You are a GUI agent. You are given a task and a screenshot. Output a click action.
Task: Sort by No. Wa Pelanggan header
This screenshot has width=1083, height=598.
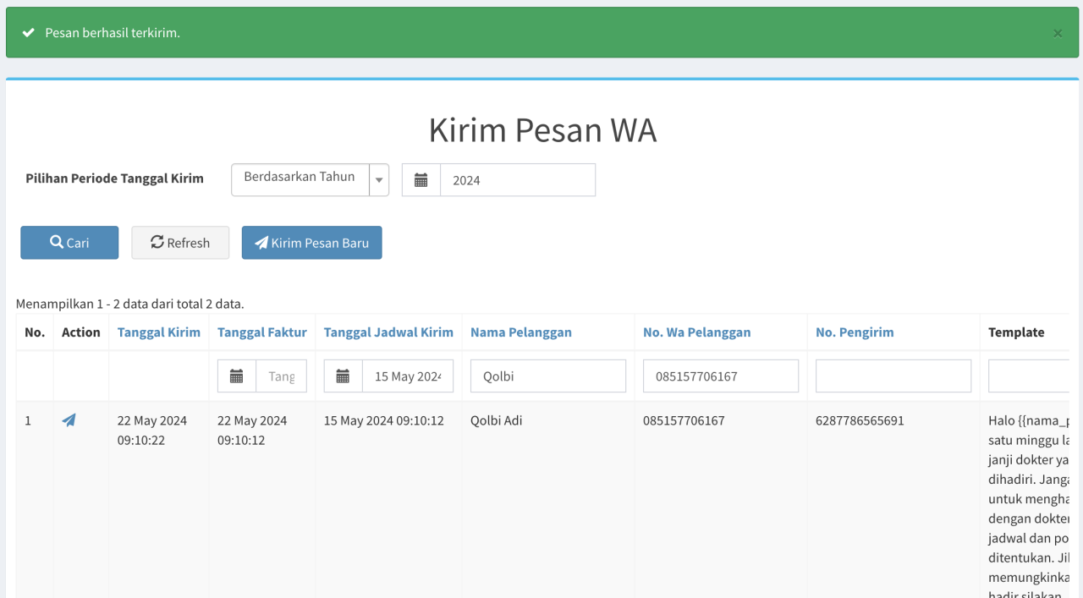coord(696,332)
